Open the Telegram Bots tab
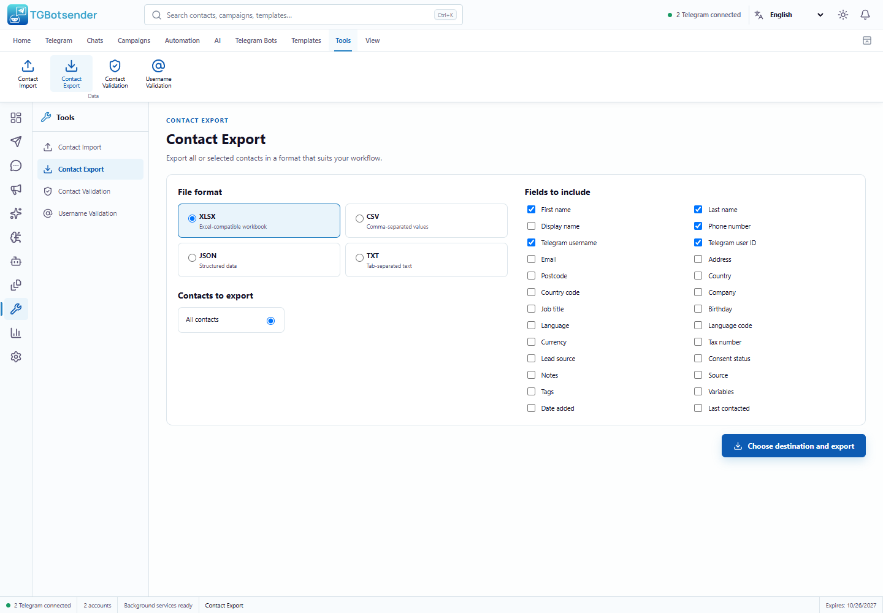This screenshot has width=883, height=613. [x=256, y=40]
